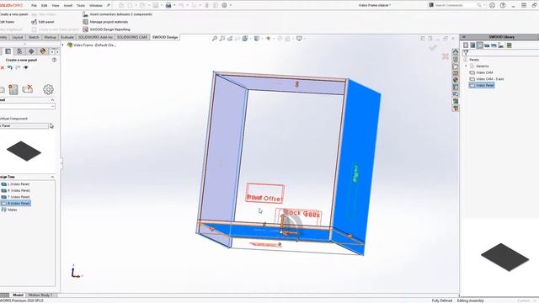
Task: Open the panel name dropdown field
Action: pyautogui.click(x=27, y=106)
